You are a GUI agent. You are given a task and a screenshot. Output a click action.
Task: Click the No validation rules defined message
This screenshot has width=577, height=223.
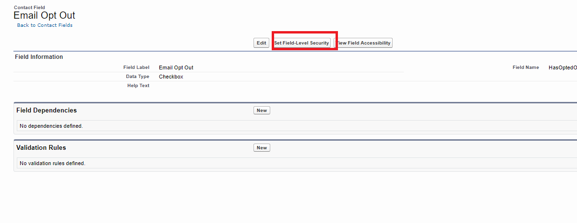coord(52,164)
